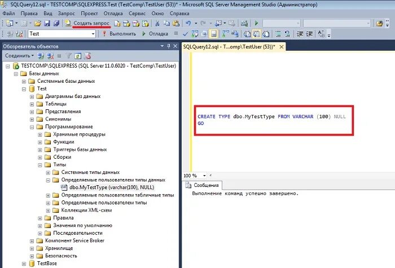Open the undo history dropdown arrow
Screen dimensions: 395x268
pyautogui.click(x=196, y=24)
